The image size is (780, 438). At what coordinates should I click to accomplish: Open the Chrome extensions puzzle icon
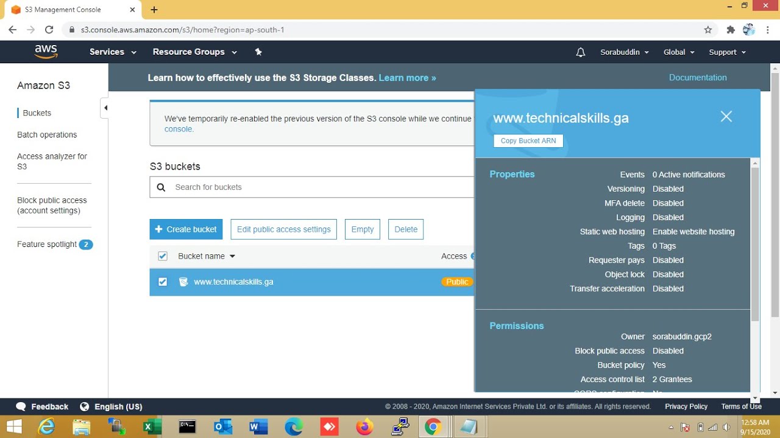pyautogui.click(x=731, y=30)
